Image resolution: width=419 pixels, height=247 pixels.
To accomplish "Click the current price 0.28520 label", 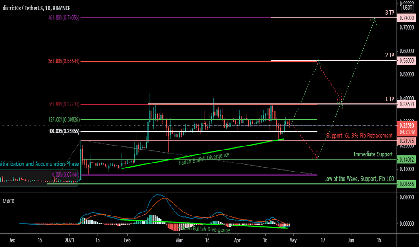I will click(406, 125).
